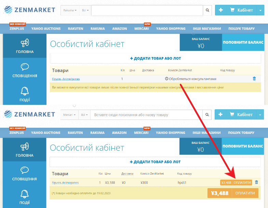Open the Figures, Animegames link in the ¥3,188 row
This screenshot has width=268, height=208.
tap(65, 182)
